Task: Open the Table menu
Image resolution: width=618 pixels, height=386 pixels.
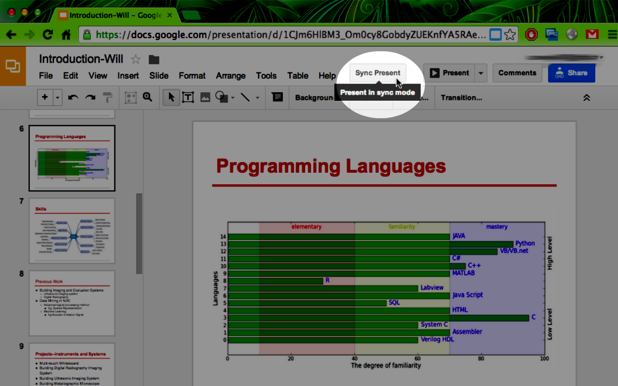Action: tap(297, 76)
